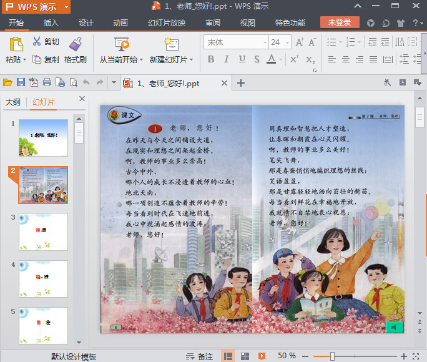This screenshot has width=427, height=362.
Task: Click the green speaker audio icon on slide
Action: pyautogui.click(x=395, y=327)
